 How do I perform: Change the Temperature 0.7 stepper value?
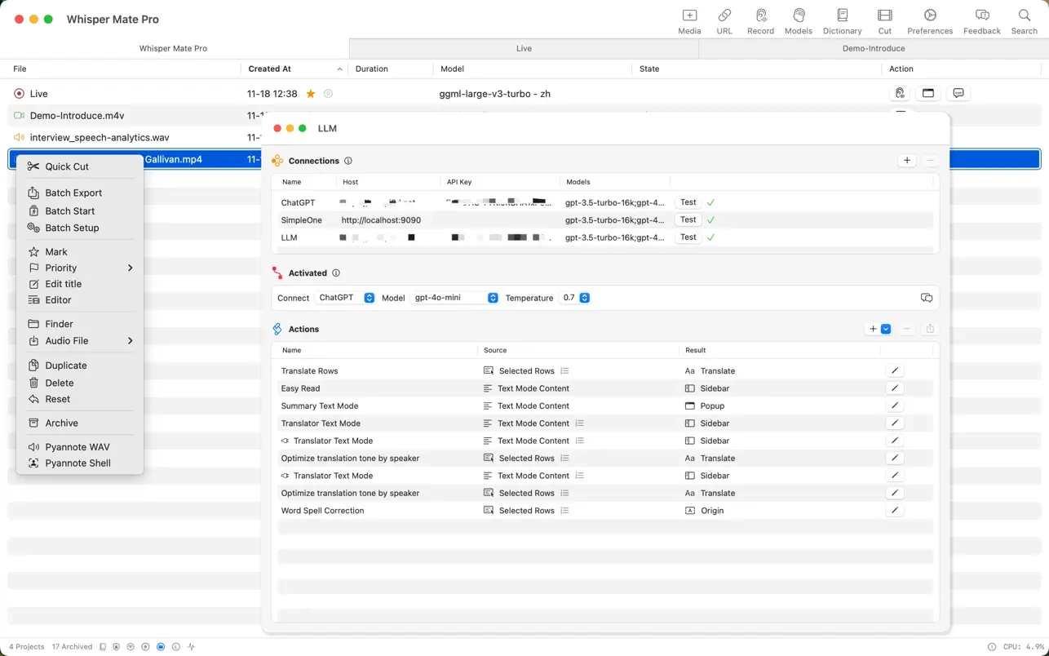(x=584, y=298)
